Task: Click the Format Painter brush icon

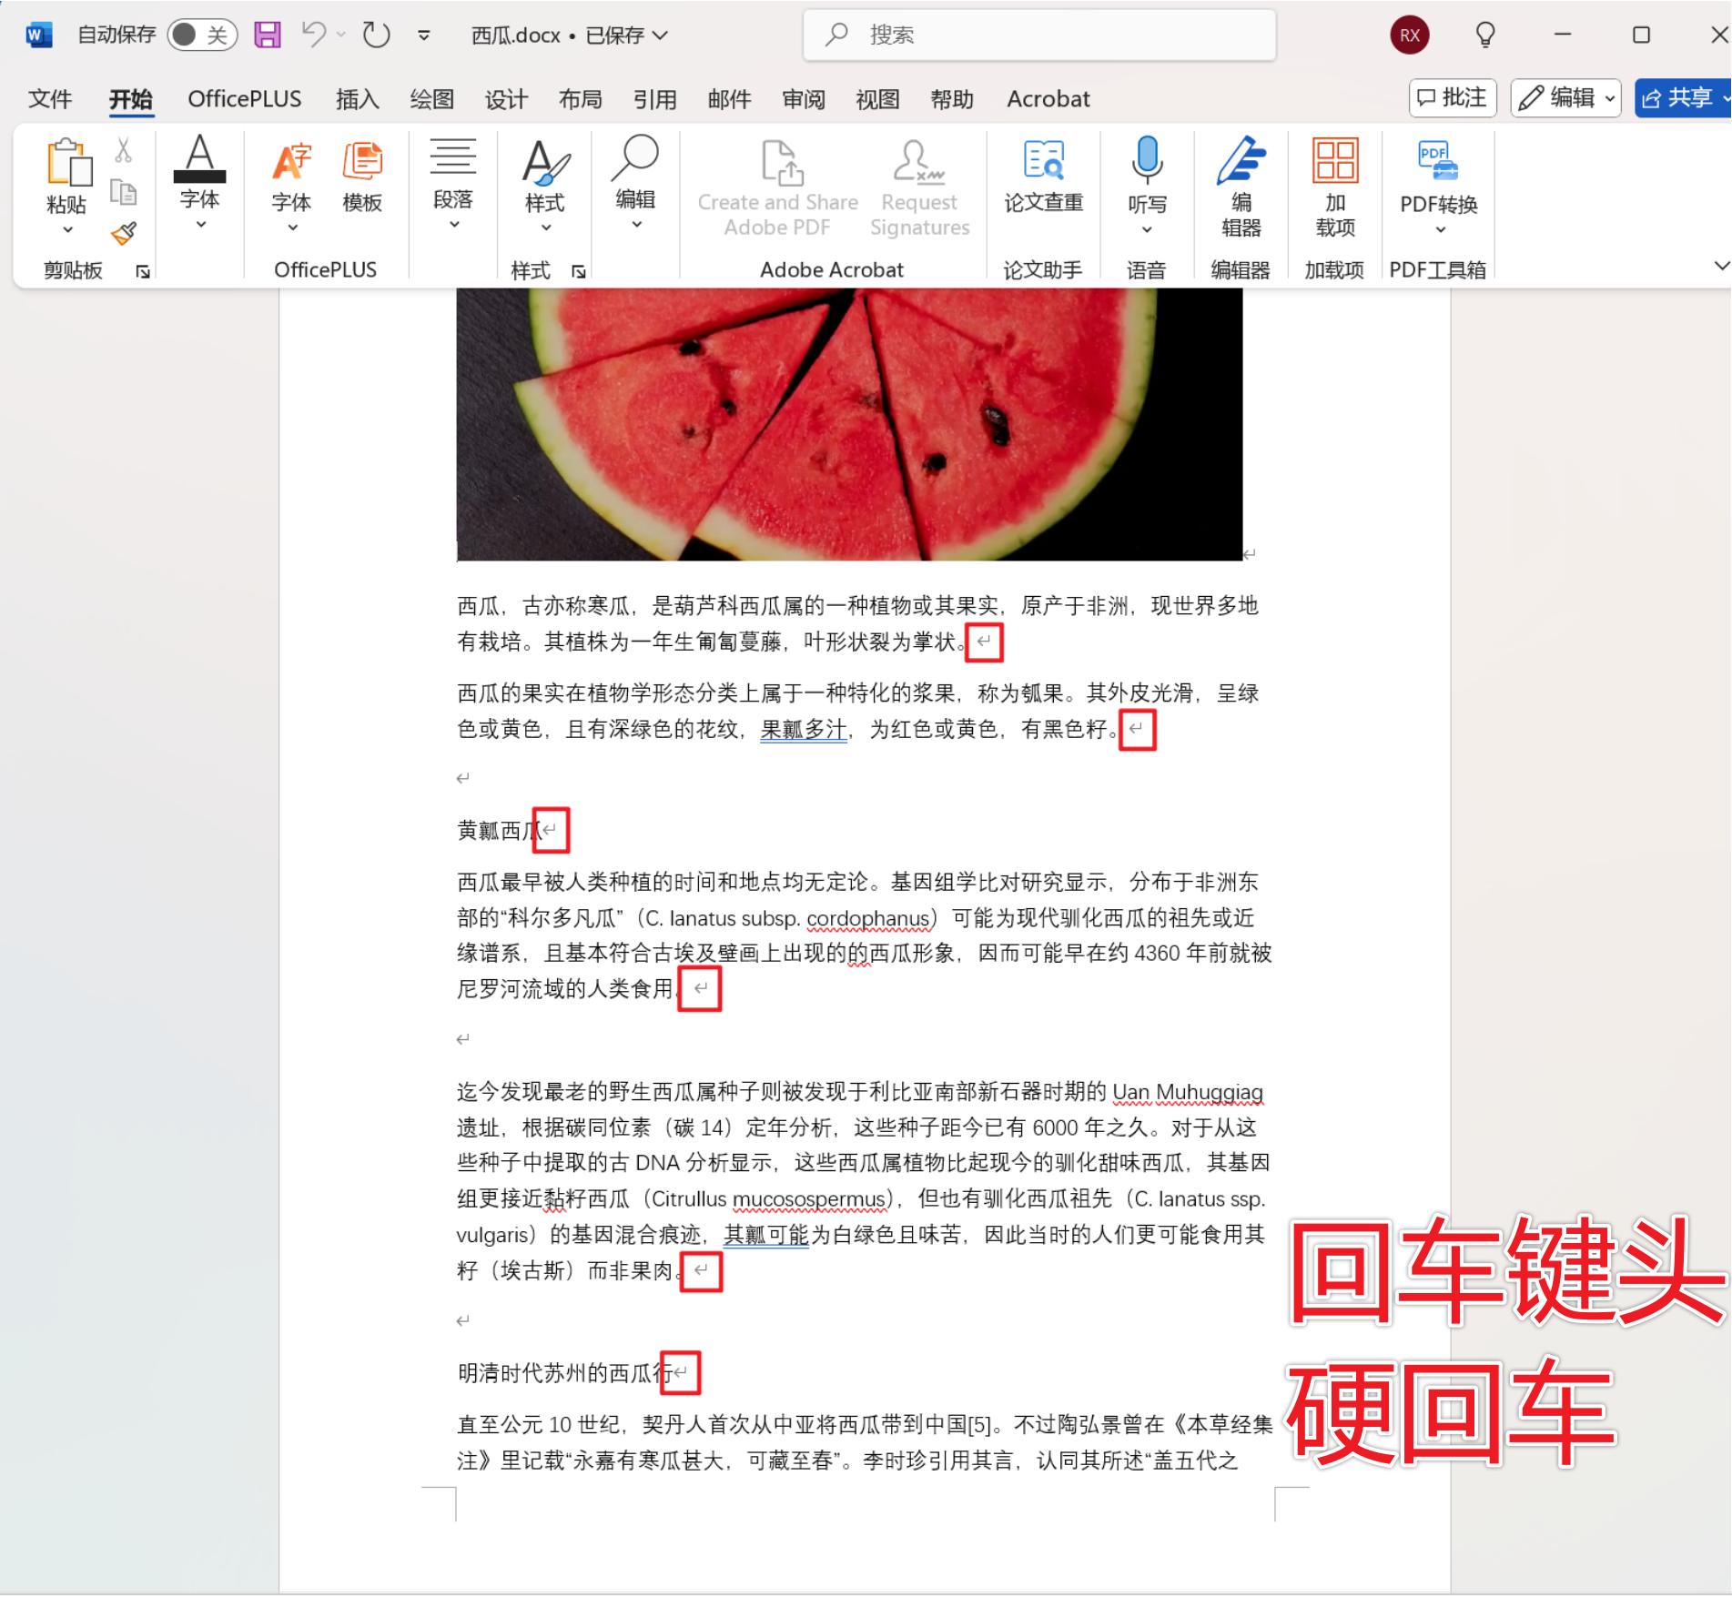Action: 124,234
